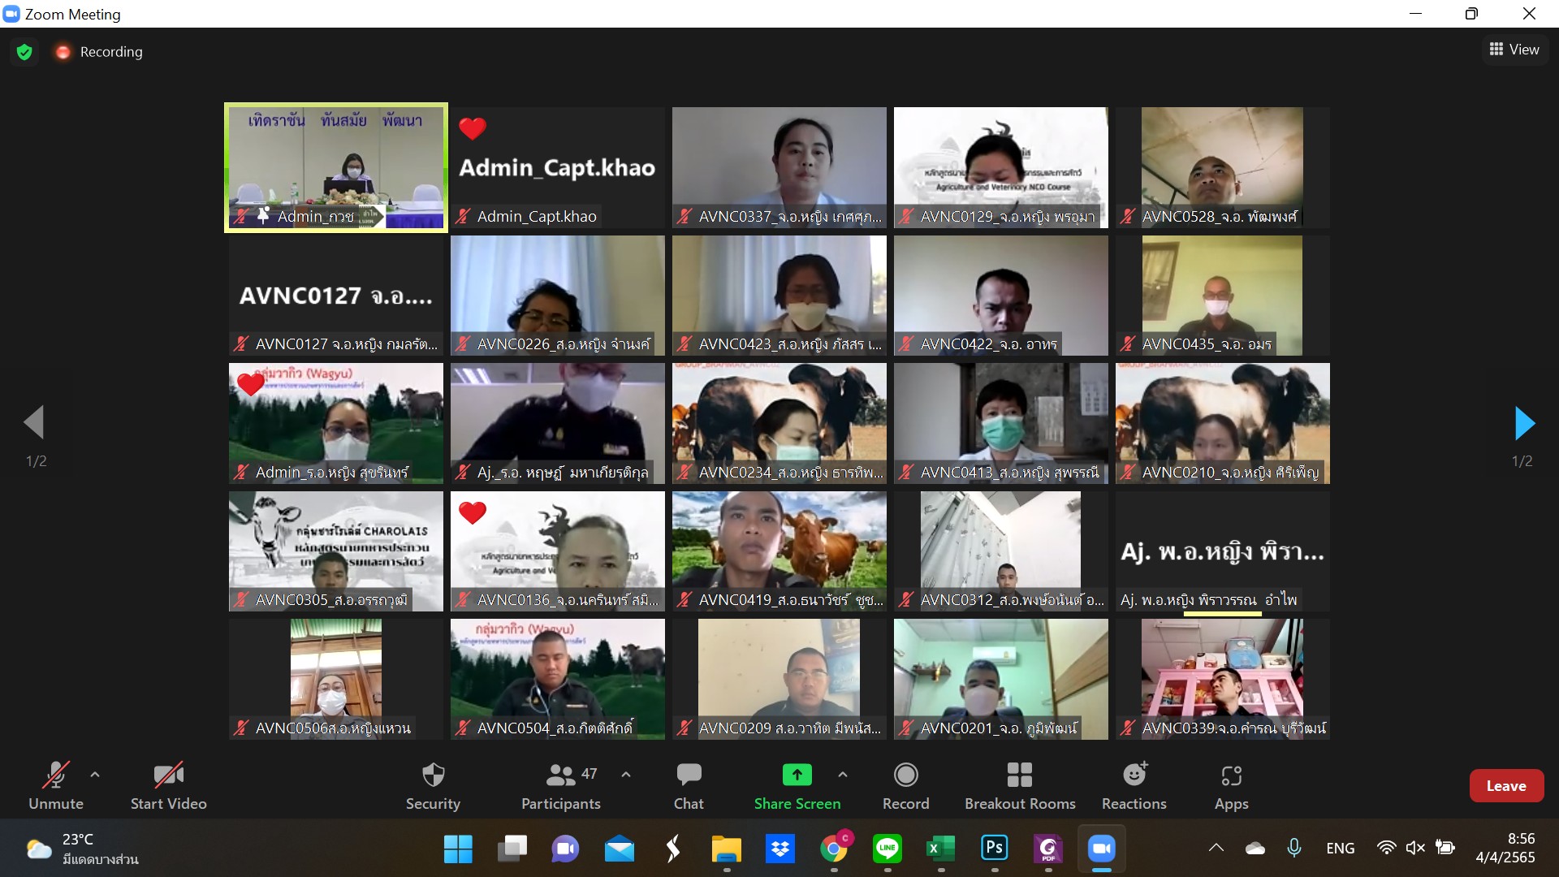1559x877 pixels.
Task: Open the Security shield menu
Action: [434, 785]
